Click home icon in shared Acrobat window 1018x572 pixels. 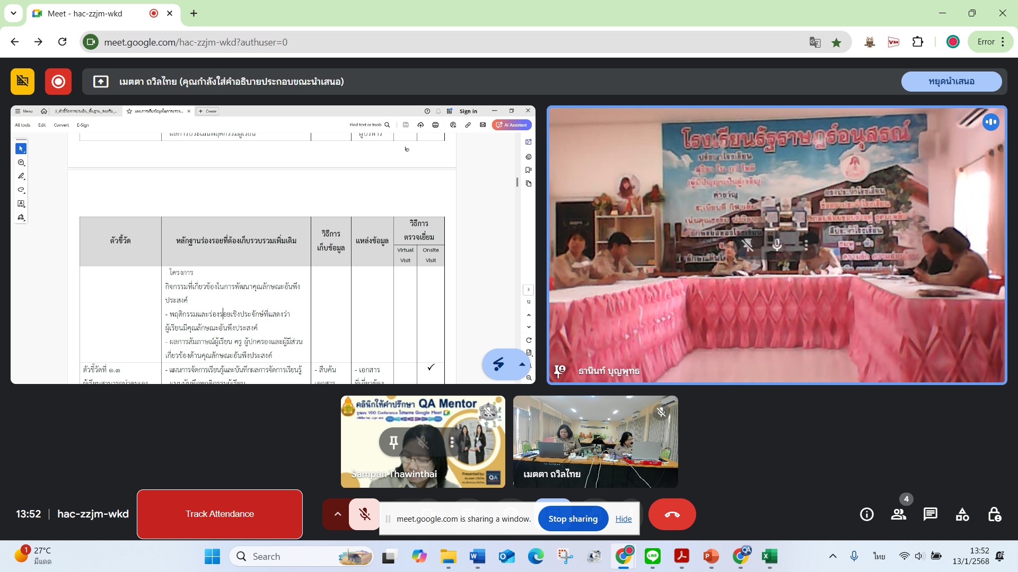coord(44,111)
